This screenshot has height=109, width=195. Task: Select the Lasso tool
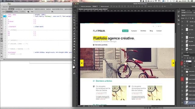click(74, 18)
